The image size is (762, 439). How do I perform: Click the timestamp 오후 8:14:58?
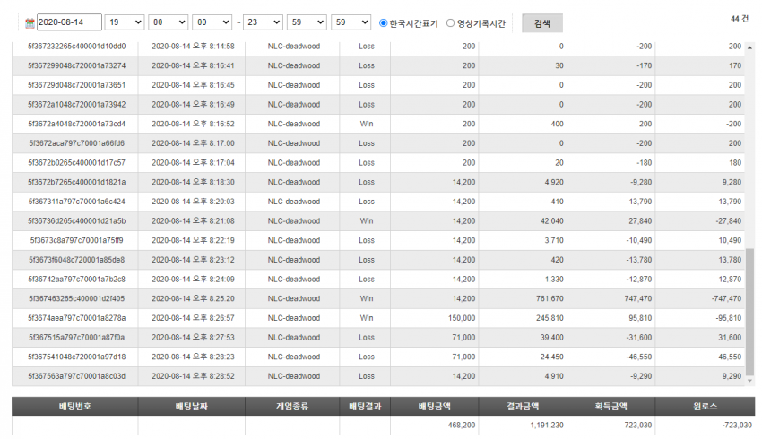click(x=214, y=46)
